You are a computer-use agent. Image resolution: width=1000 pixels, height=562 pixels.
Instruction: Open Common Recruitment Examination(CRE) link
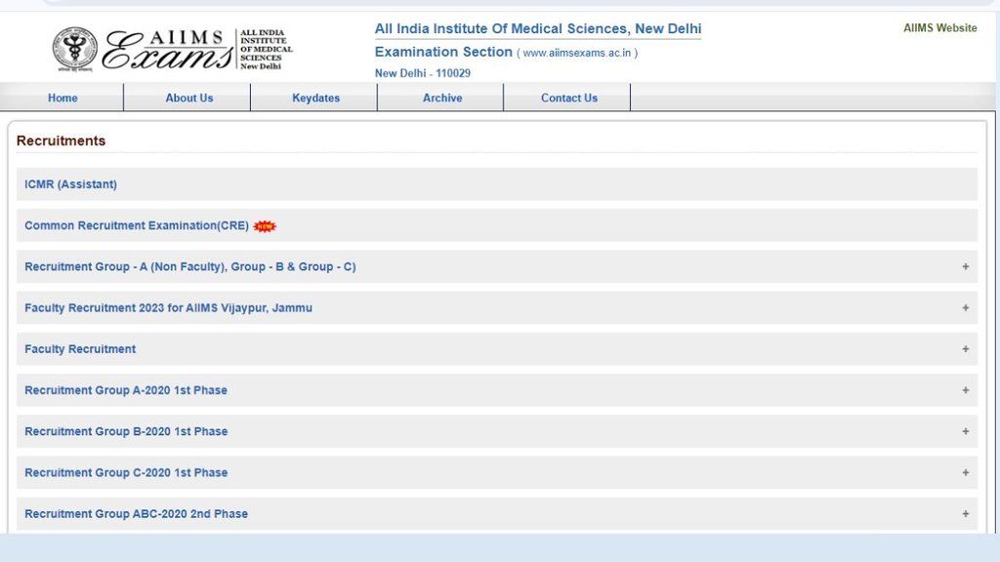137,225
